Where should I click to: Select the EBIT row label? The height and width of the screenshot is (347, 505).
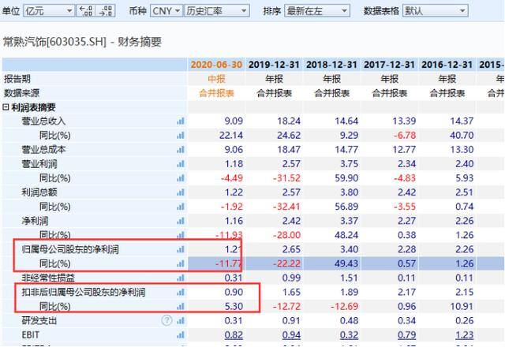point(30,335)
